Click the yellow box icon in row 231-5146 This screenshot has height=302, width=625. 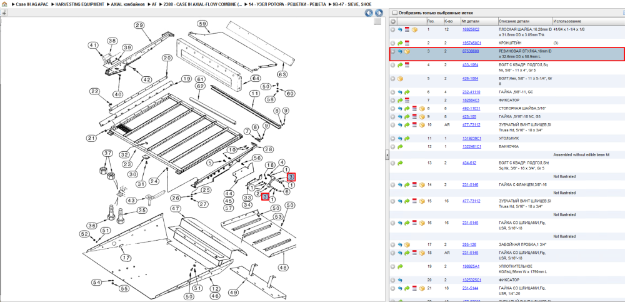422,185
